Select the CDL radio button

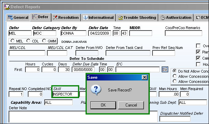[x=28, y=41]
